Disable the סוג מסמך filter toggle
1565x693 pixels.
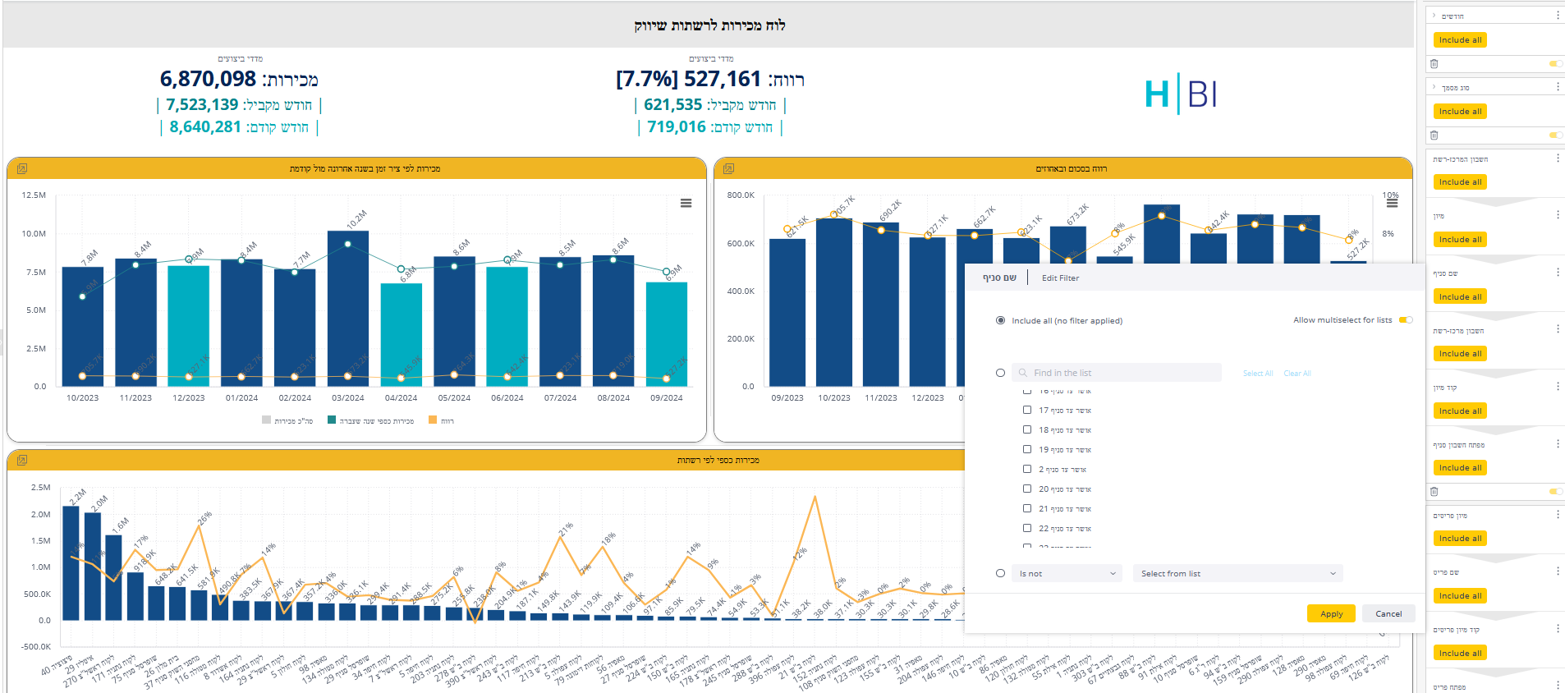[x=1554, y=135]
